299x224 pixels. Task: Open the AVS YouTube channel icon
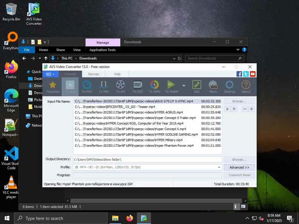(x=253, y=74)
